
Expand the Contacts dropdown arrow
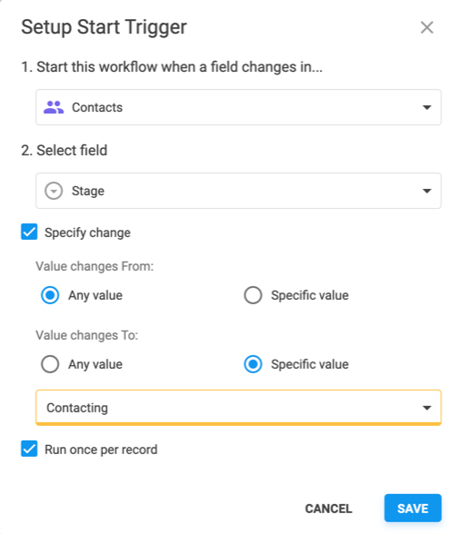[426, 107]
